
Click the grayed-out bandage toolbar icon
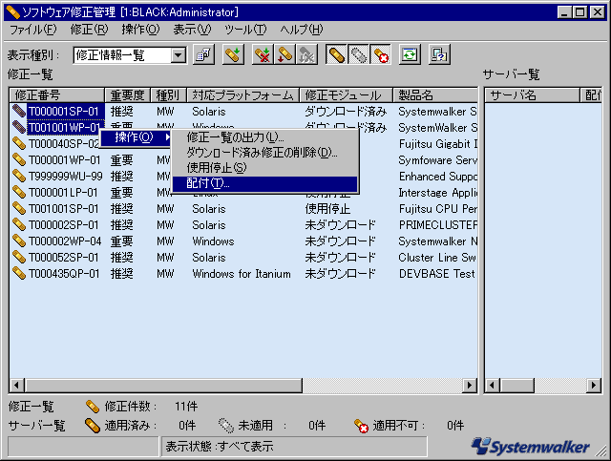click(x=307, y=55)
